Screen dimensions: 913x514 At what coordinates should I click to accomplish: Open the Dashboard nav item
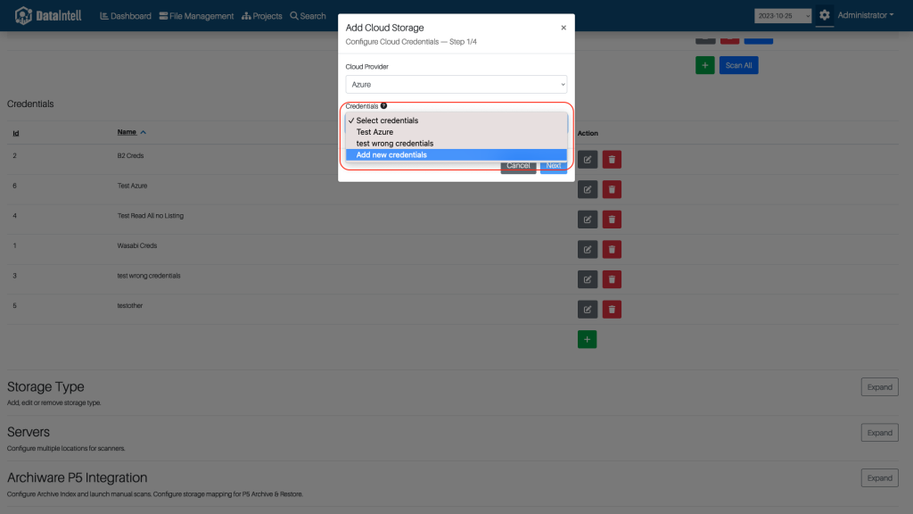[126, 16]
